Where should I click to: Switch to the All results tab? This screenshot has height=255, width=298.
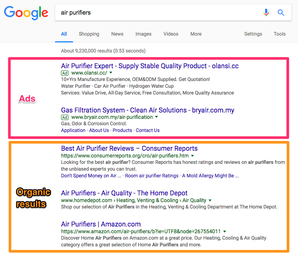pyautogui.click(x=64, y=34)
